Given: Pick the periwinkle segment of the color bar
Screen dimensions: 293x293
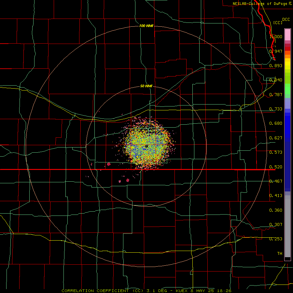Looking at the screenshot, I should click(287, 103).
